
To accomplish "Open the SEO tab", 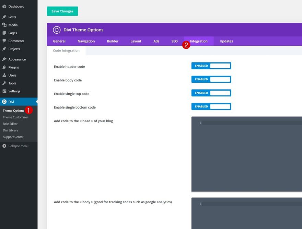I will tap(174, 41).
